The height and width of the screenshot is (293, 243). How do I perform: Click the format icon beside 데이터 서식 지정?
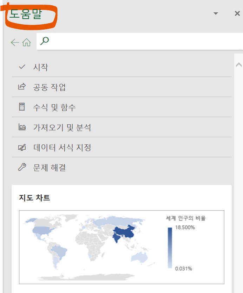(x=22, y=147)
